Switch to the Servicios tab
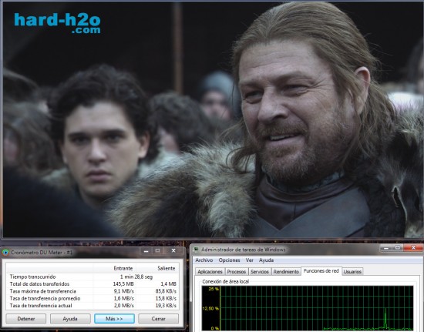This screenshot has width=424, height=332. pyautogui.click(x=260, y=271)
